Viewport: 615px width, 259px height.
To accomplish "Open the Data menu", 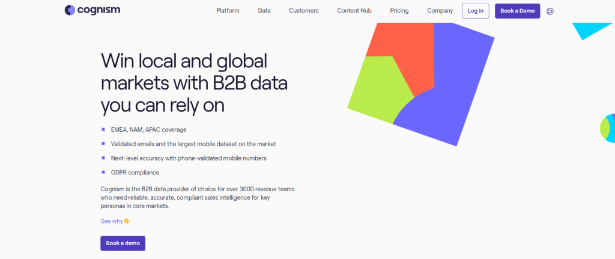I will click(x=264, y=11).
